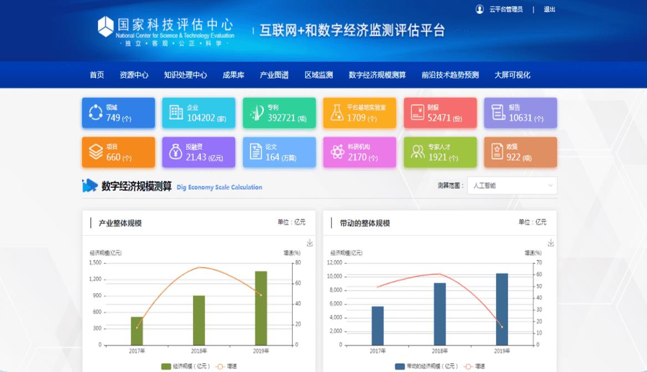Toggle the 带动的经济规模（亿元）legend
Viewport: 647px width, 372px height.
tap(427, 365)
